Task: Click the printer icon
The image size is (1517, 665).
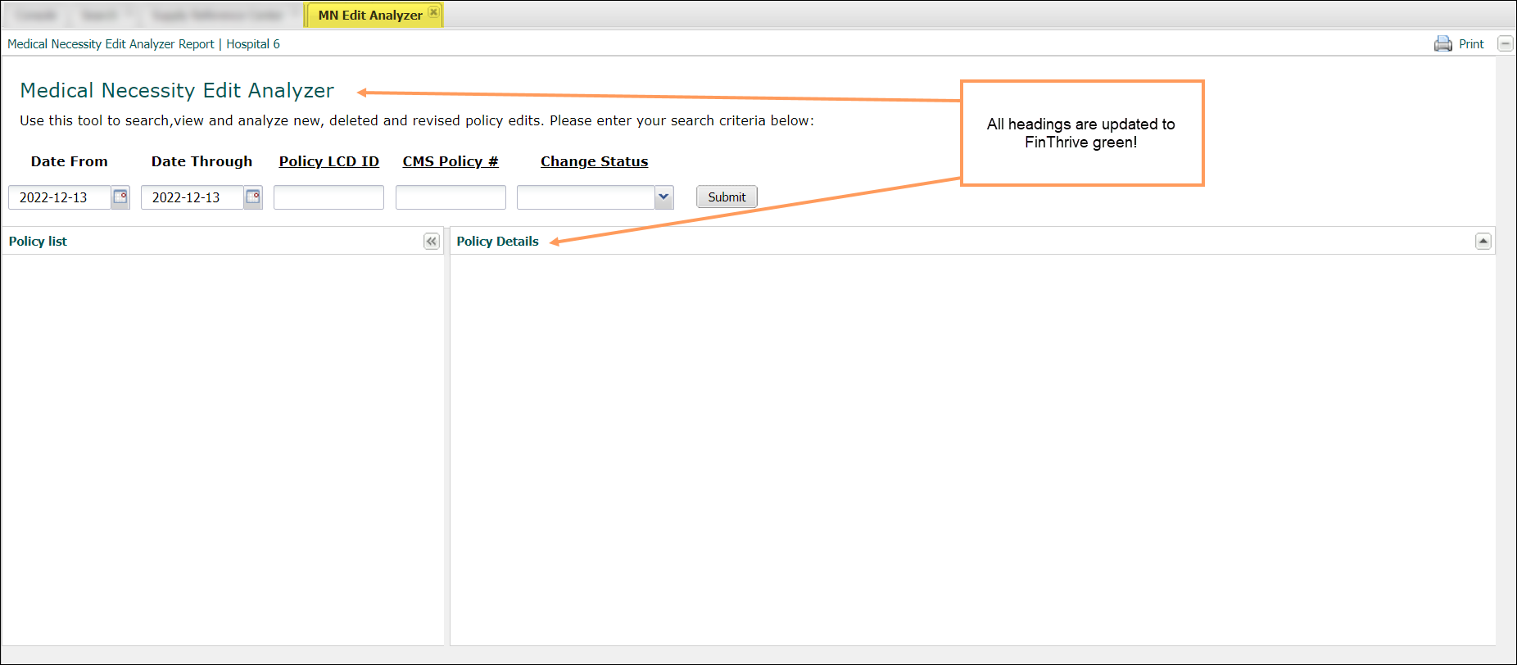Action: tap(1442, 44)
